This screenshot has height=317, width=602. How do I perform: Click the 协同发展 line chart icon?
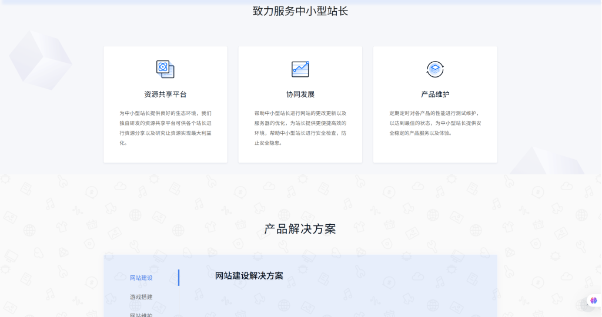300,69
